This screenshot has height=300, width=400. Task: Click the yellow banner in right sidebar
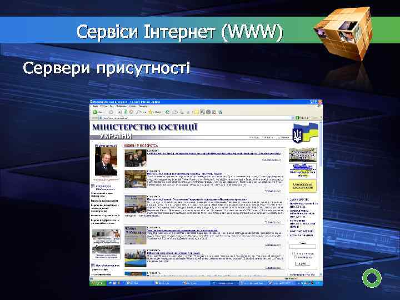click(x=303, y=186)
